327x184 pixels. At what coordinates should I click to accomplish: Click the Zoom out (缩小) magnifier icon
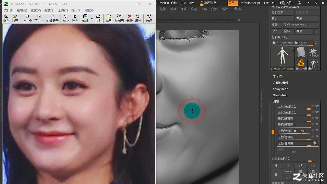[66, 18]
